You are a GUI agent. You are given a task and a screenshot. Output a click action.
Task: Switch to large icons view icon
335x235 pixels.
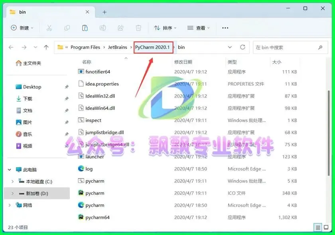[x=326, y=227]
